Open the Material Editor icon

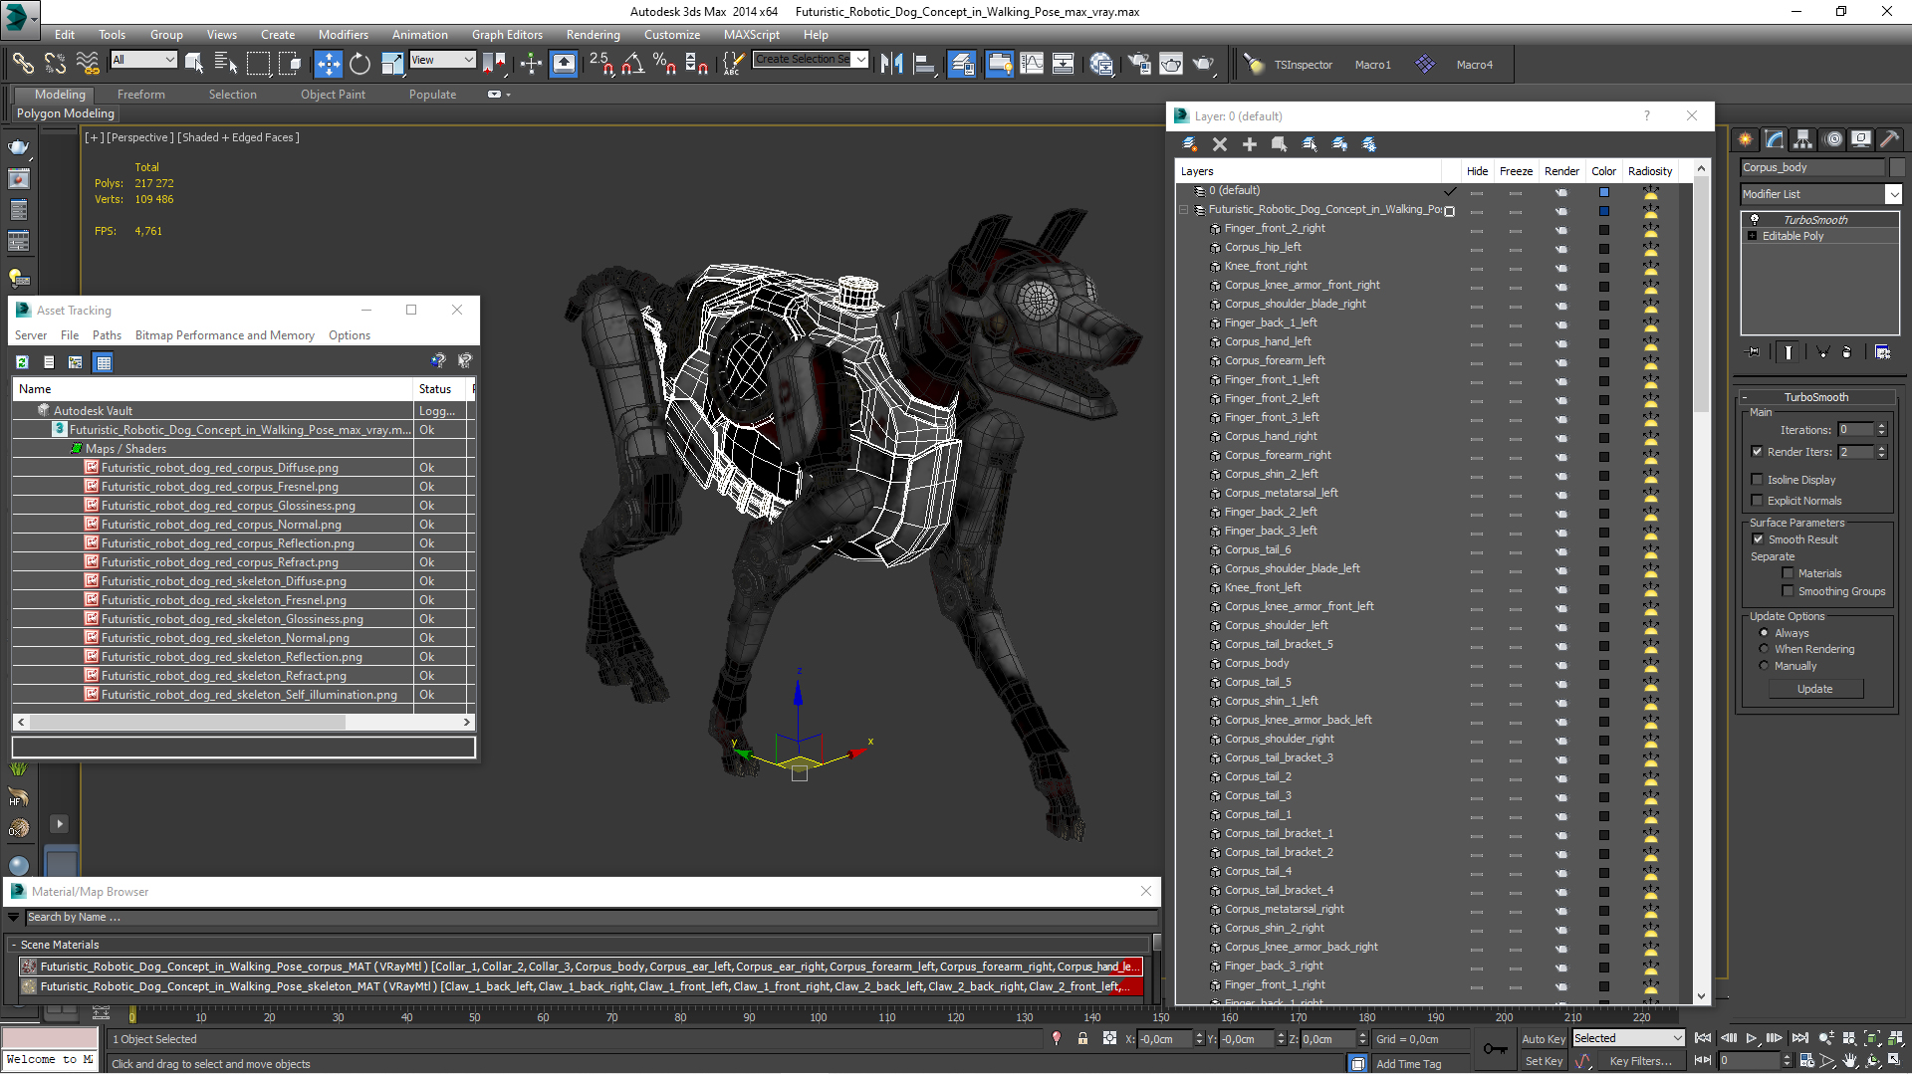1100,64
